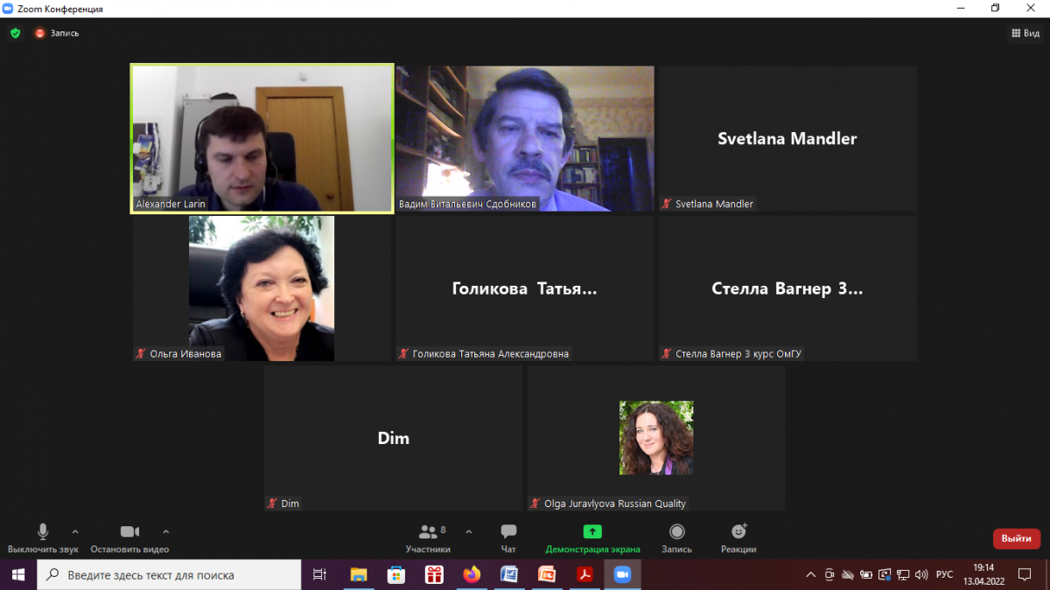
Task: Click muted mic icon beside Стелла Вагнер label
Action: [x=667, y=354]
